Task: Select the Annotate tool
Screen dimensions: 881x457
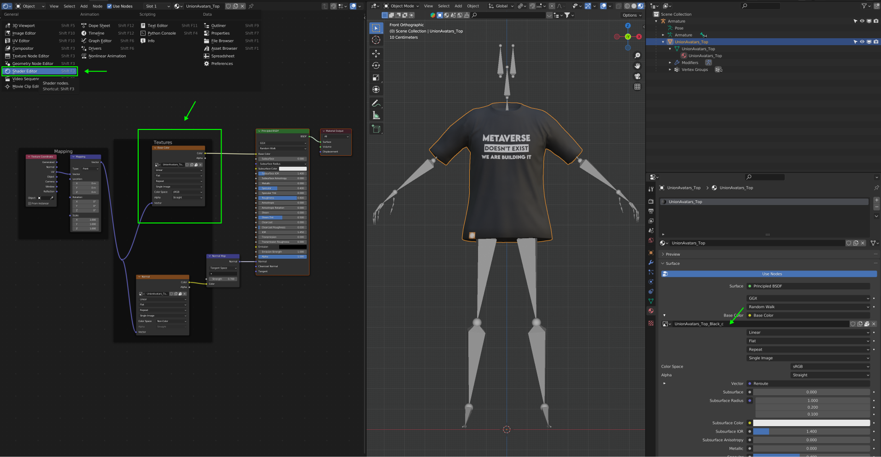Action: pos(376,103)
